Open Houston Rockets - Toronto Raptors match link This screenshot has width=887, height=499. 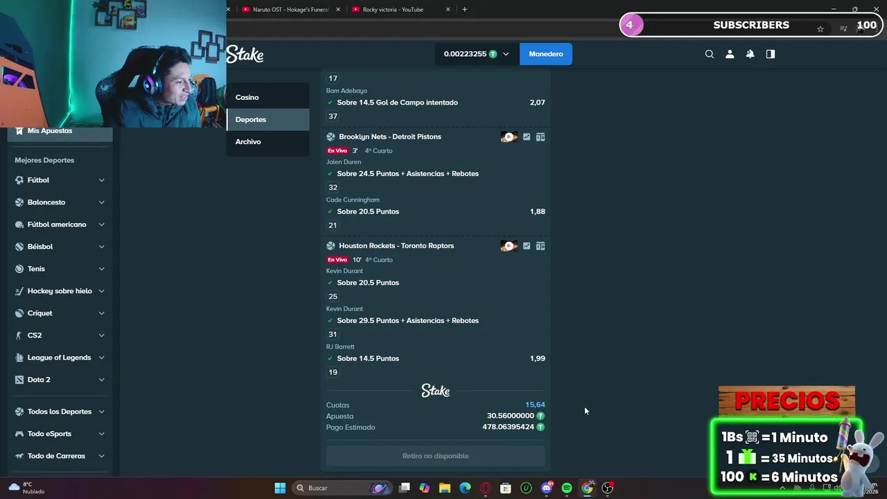pyautogui.click(x=396, y=246)
